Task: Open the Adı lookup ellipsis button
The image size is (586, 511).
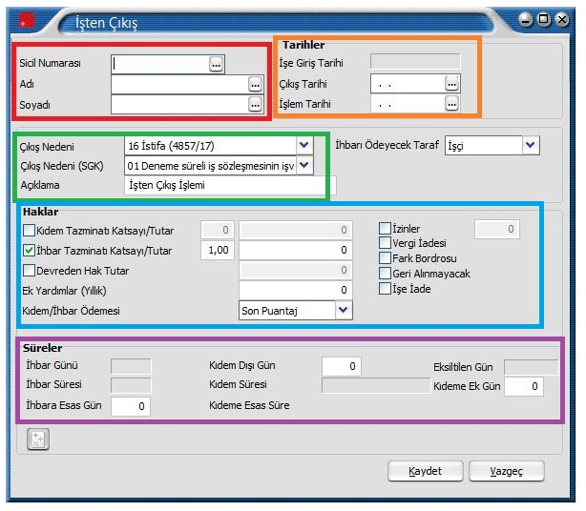Action: [x=255, y=85]
